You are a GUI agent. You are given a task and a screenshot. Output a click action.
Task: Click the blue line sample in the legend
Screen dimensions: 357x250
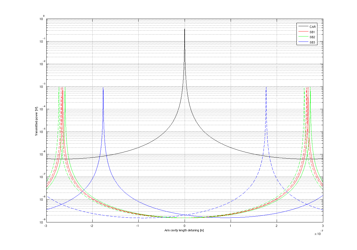click(x=303, y=42)
